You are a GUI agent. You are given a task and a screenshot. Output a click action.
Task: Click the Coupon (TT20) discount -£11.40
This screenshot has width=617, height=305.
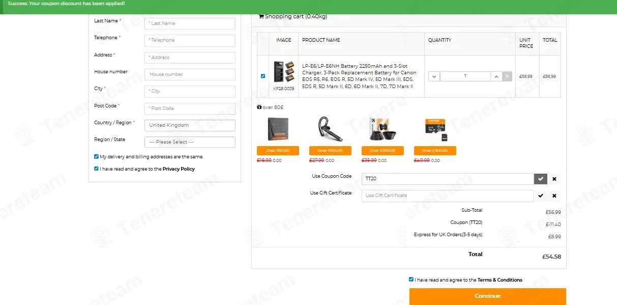click(553, 225)
